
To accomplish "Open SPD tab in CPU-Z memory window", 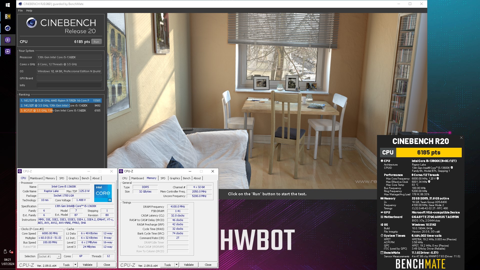I will [163, 178].
